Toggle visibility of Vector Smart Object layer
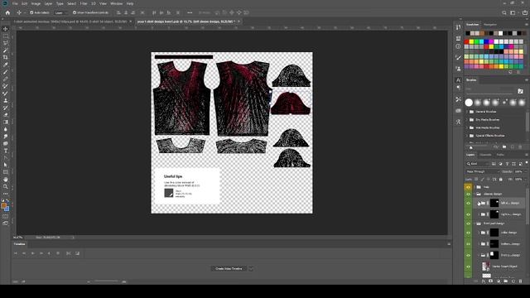 tap(468, 267)
